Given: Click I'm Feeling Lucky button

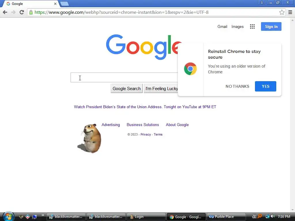Looking at the screenshot, I should pos(161,89).
